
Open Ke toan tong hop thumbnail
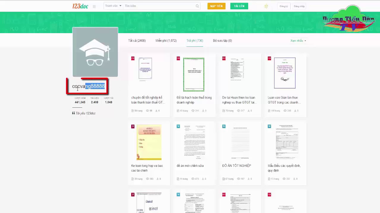149,142
